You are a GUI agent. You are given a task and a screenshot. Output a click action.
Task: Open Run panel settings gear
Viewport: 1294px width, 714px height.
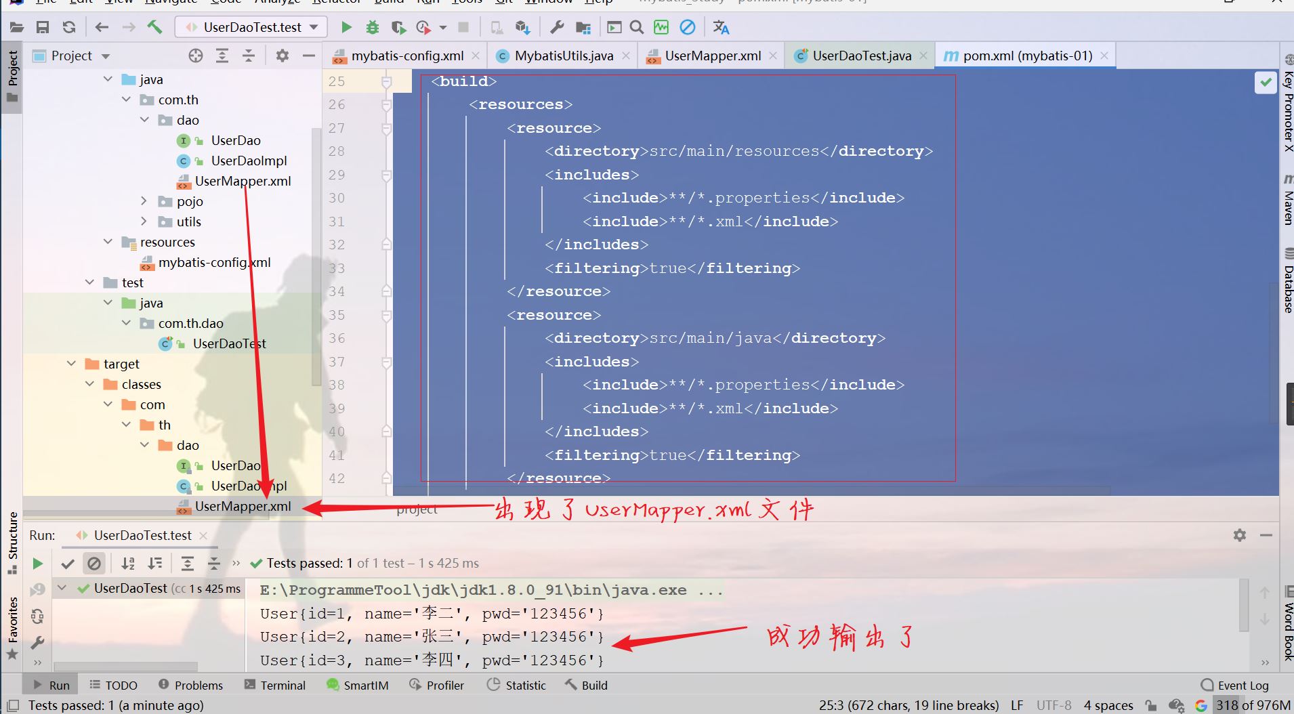coord(1240,535)
